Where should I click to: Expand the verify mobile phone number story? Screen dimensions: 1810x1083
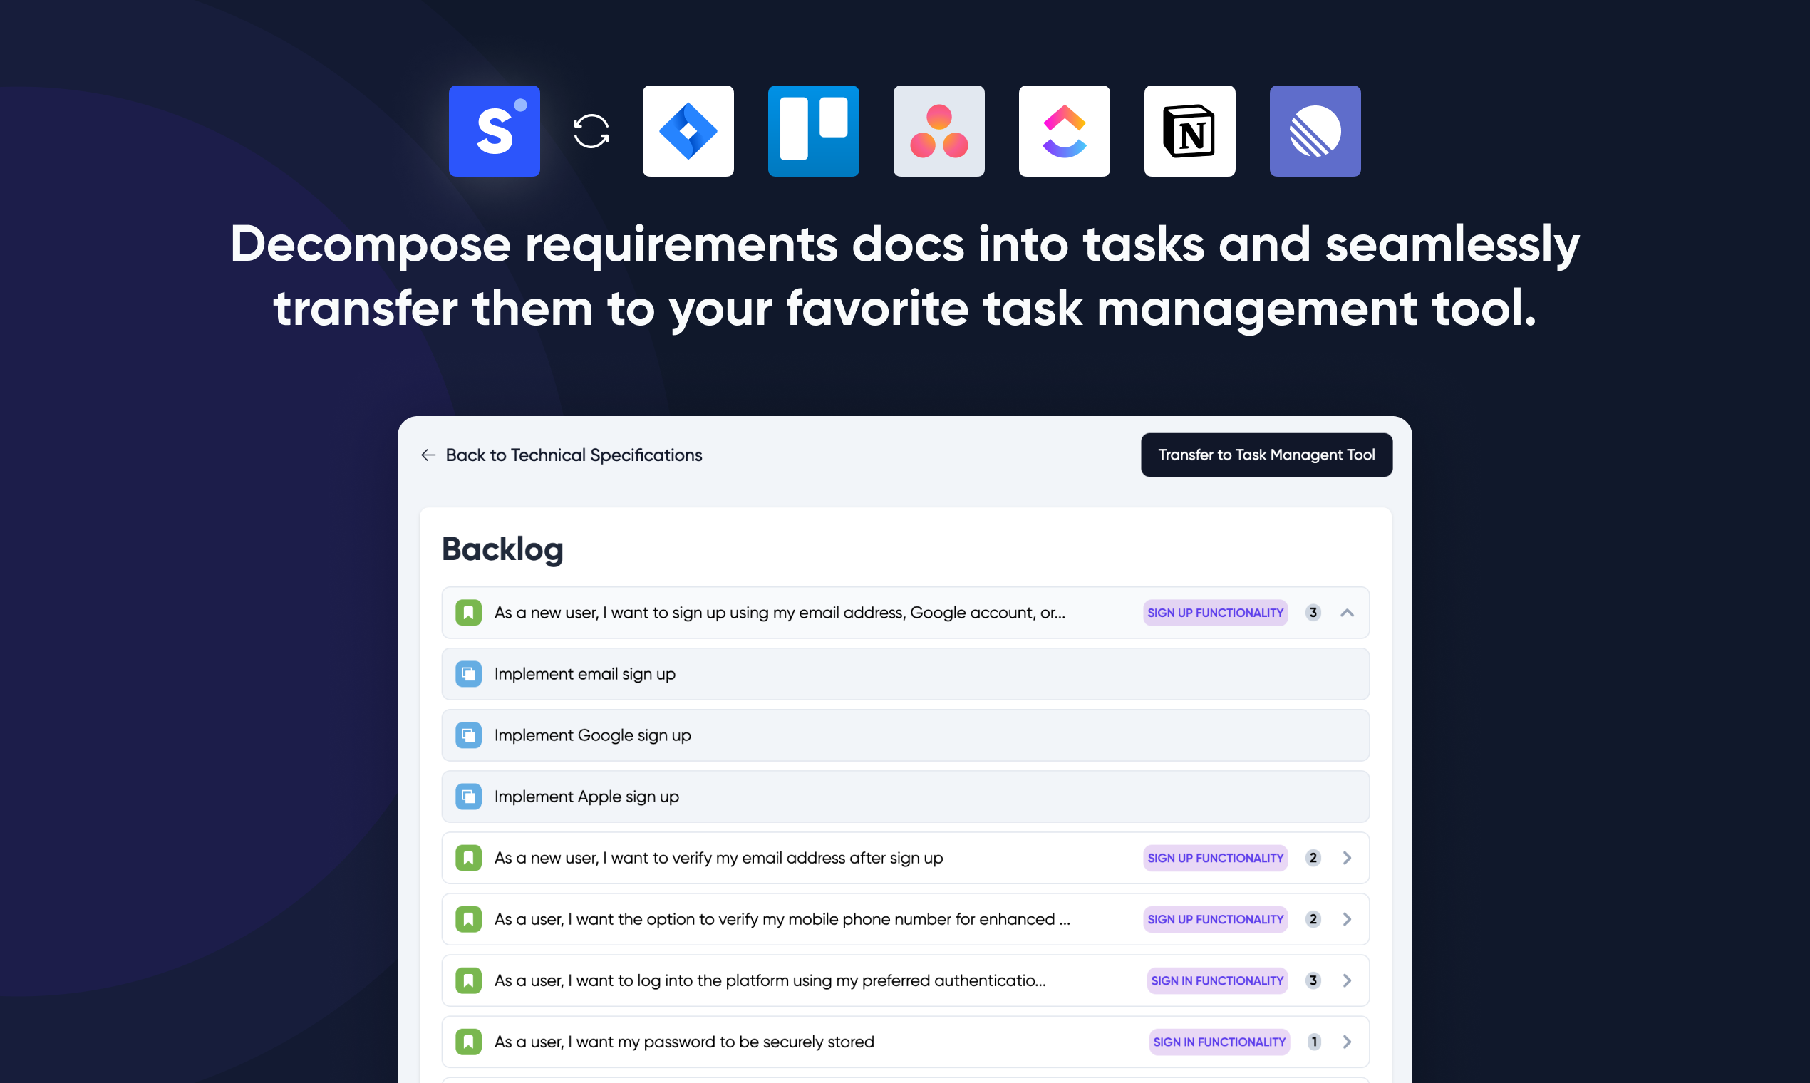tap(1347, 919)
